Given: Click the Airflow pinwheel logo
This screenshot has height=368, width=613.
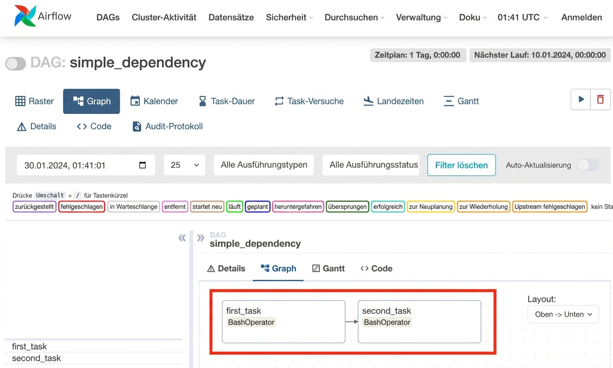Looking at the screenshot, I should click(x=25, y=17).
